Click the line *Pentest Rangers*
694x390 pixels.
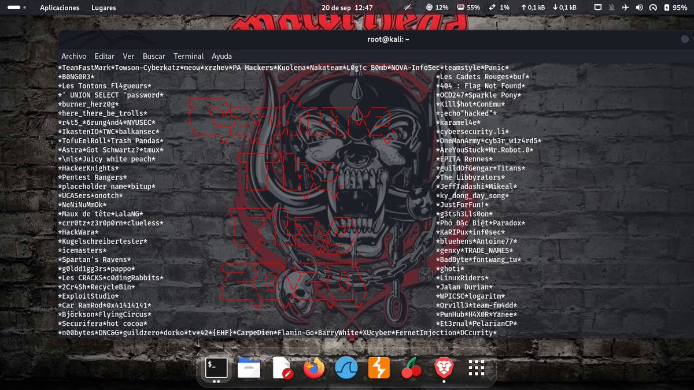[92, 177]
